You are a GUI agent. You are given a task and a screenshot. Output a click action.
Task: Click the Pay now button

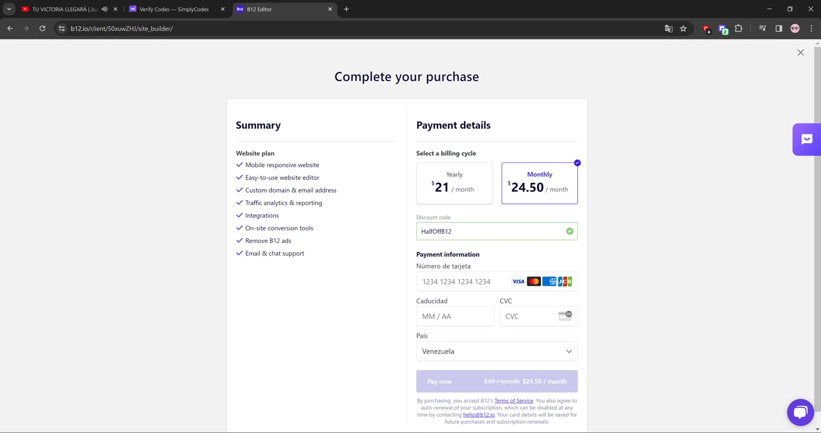[x=497, y=382]
